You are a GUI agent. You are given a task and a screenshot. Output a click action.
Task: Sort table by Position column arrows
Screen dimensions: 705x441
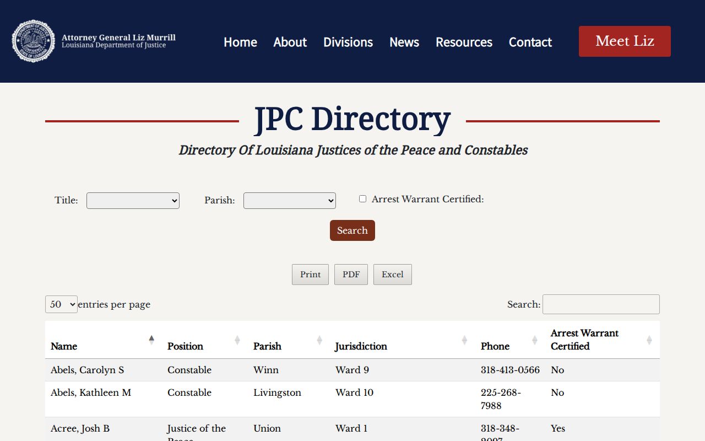point(237,340)
